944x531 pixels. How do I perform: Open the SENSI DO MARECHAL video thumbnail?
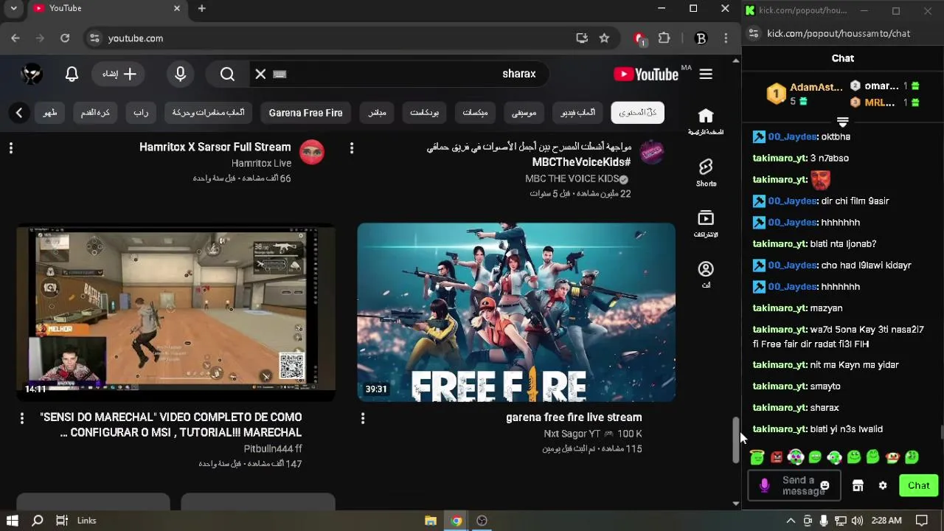pyautogui.click(x=176, y=312)
